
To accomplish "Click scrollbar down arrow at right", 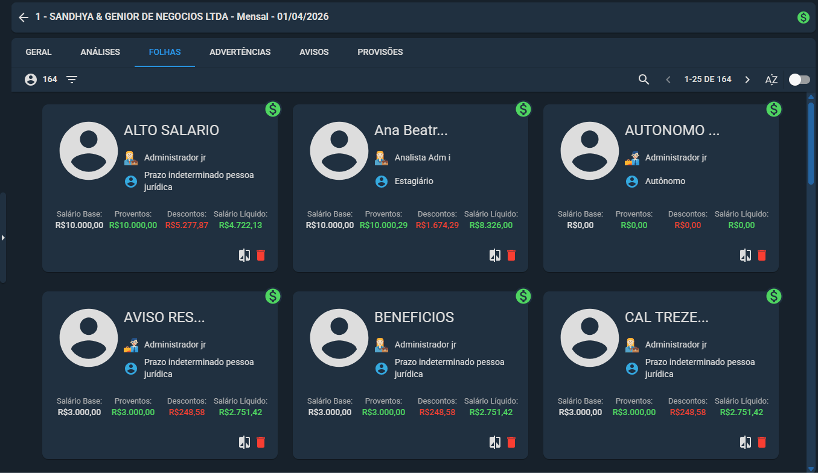I will [x=811, y=468].
